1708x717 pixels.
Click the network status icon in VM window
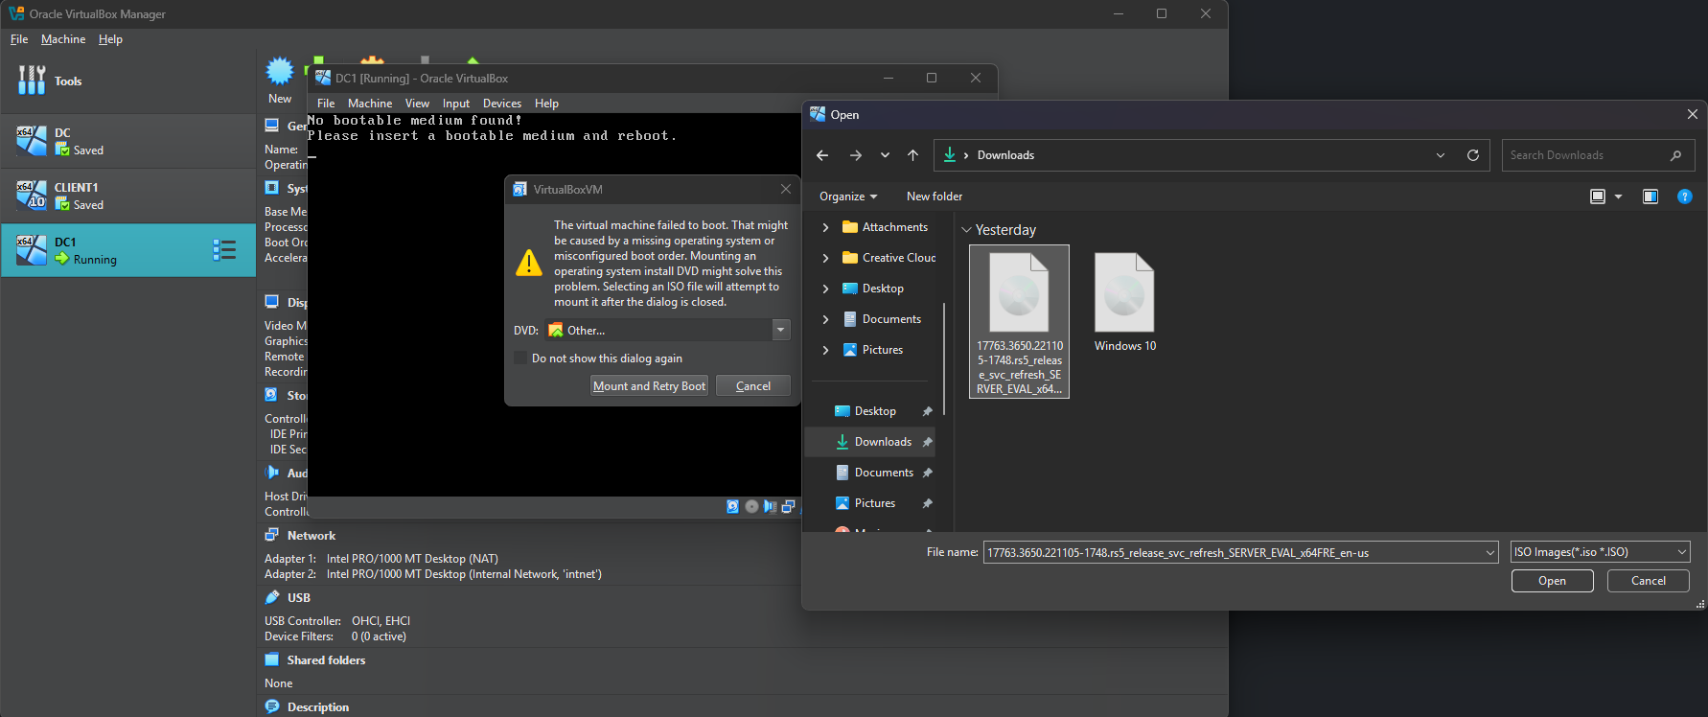pos(788,506)
